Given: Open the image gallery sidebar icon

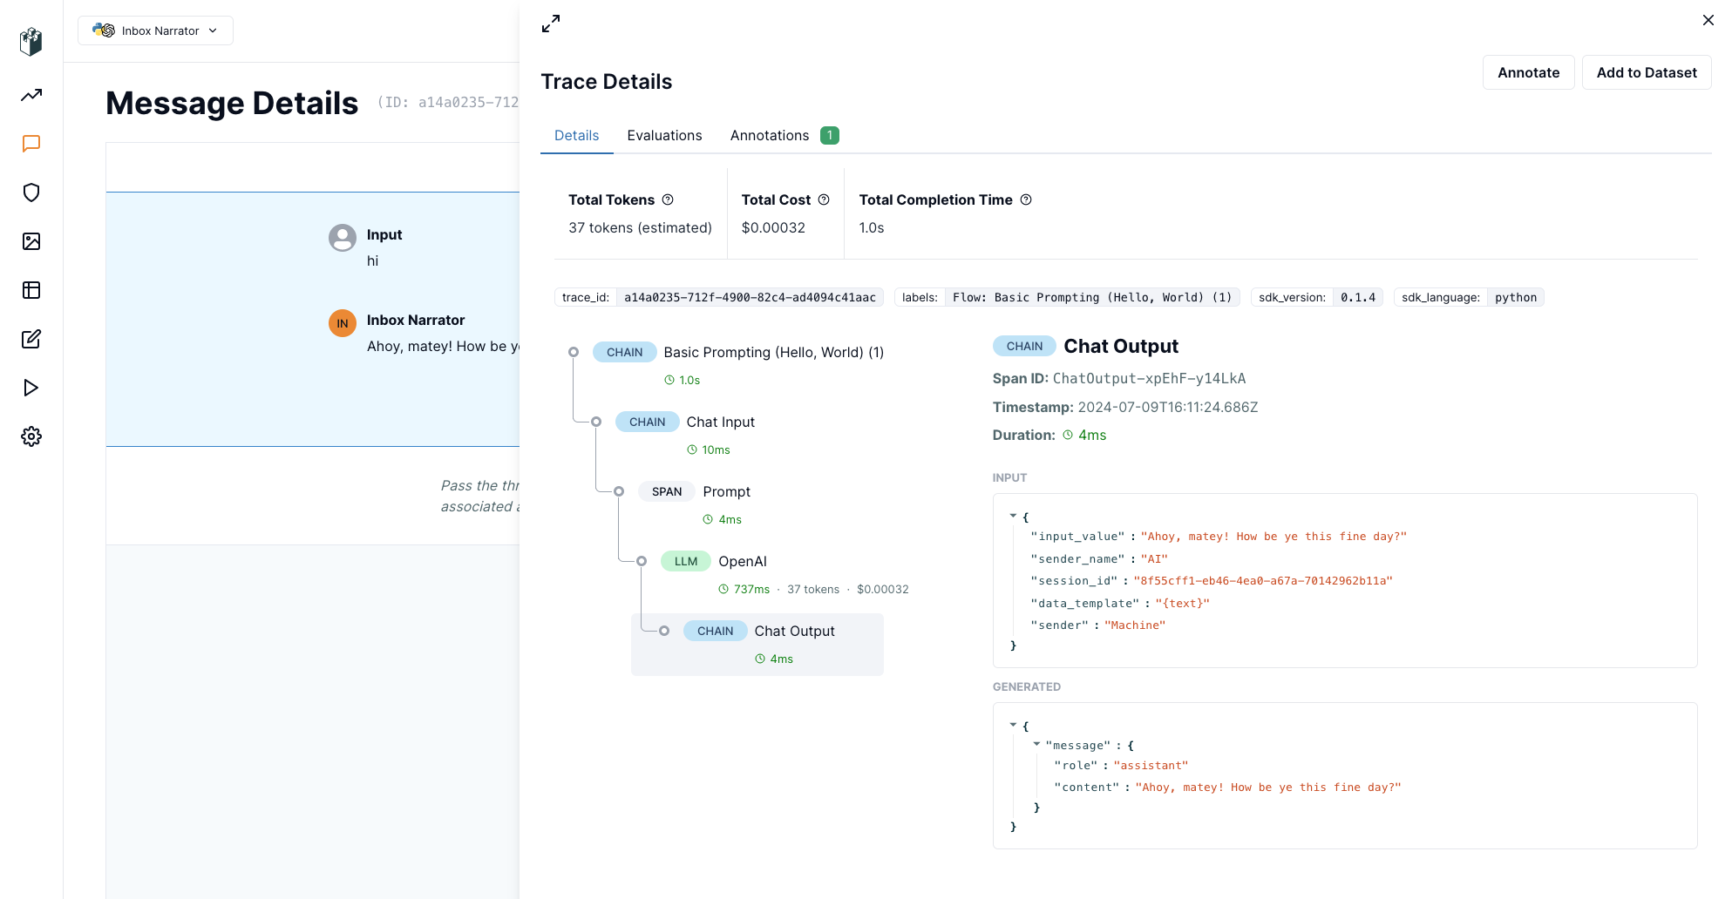Looking at the screenshot, I should point(31,241).
